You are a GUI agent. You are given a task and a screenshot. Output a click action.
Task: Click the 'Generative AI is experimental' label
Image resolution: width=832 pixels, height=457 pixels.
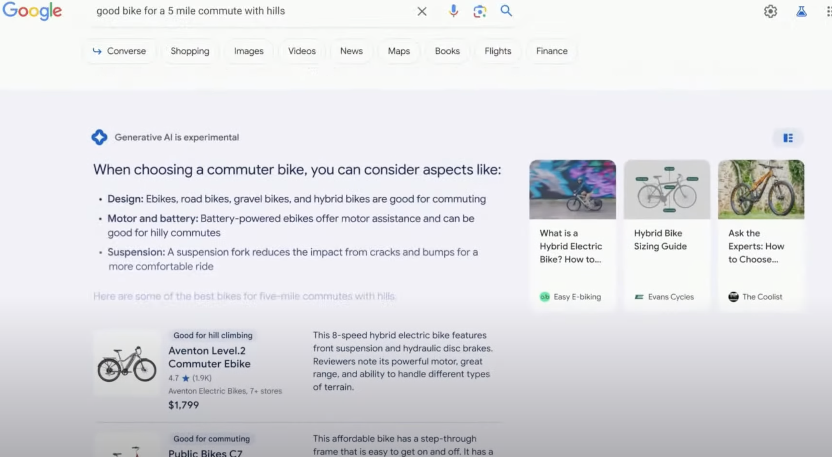[177, 137]
